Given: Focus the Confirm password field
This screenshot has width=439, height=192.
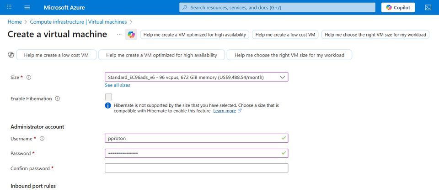Looking at the screenshot, I should [197, 168].
